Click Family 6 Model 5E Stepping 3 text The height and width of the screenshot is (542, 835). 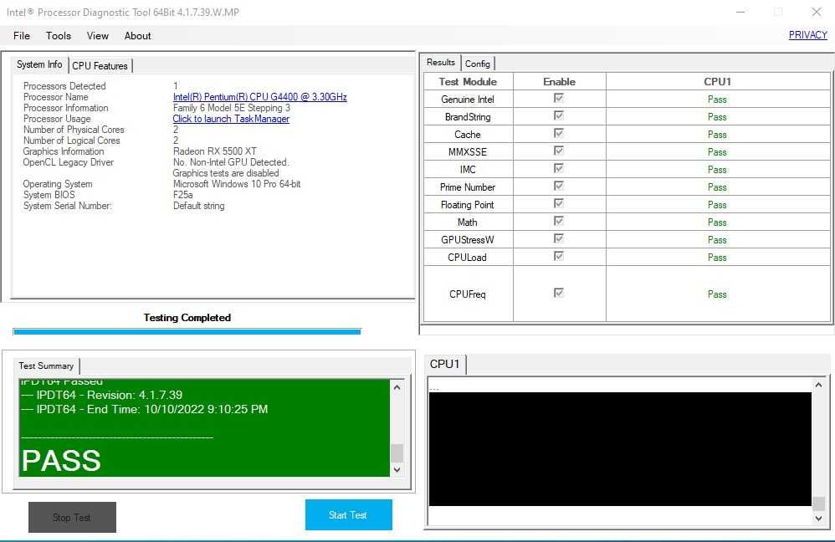[232, 108]
